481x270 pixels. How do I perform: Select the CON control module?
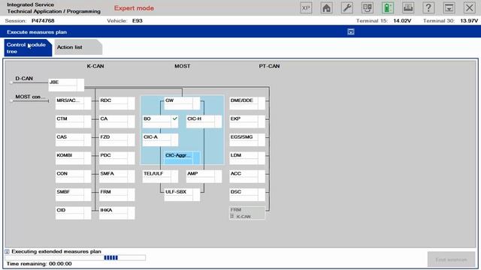click(x=74, y=177)
